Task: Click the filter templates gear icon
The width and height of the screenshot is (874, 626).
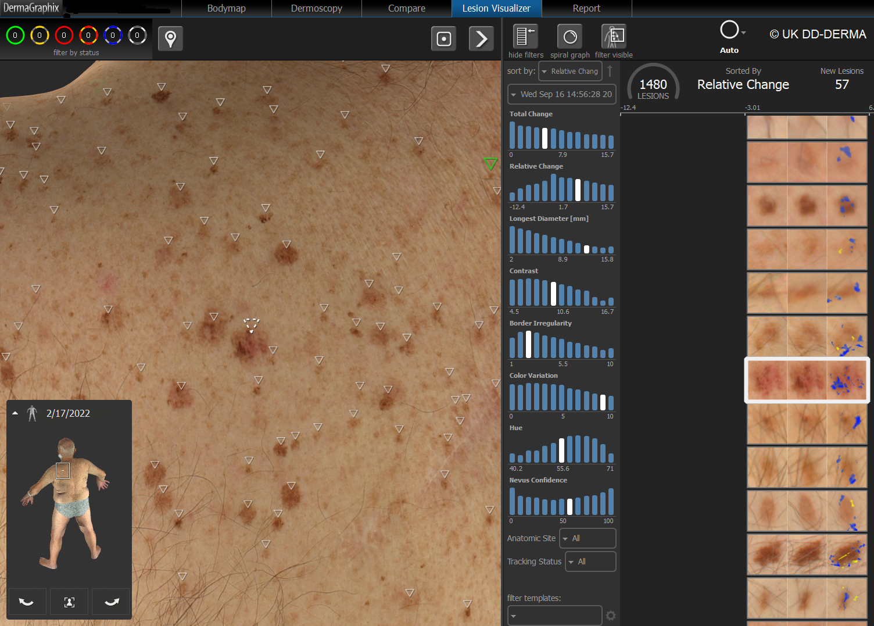Action: [611, 616]
